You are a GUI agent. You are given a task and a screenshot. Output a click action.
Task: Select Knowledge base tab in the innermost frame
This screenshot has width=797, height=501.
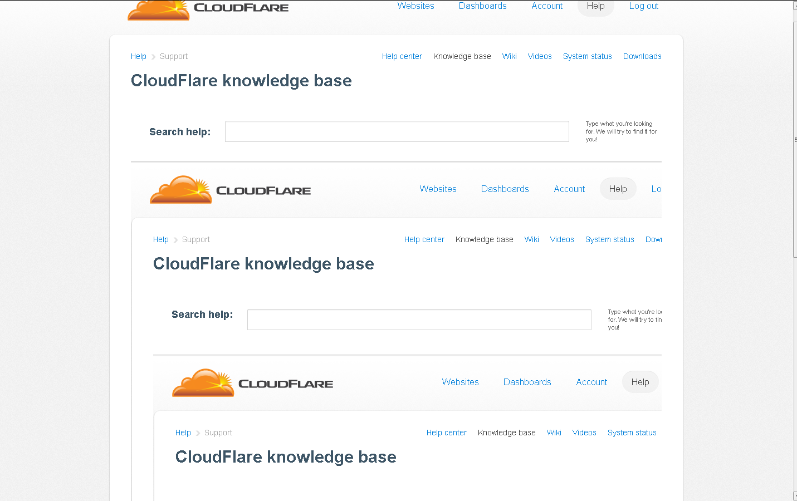(507, 433)
